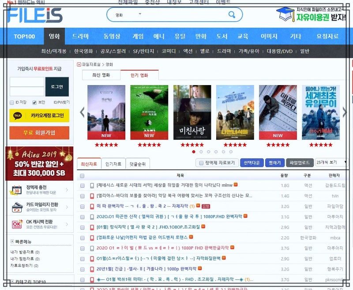This screenshot has height=290, width=353.
Task: Open the 드라마 category menu
Action: [x=80, y=36]
